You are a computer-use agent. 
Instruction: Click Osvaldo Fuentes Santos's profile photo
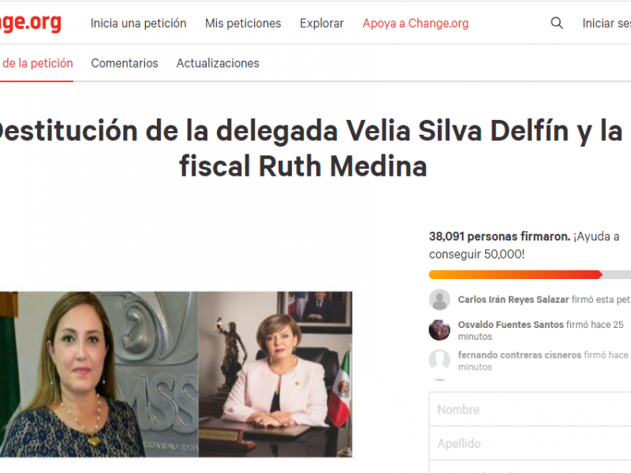click(439, 330)
